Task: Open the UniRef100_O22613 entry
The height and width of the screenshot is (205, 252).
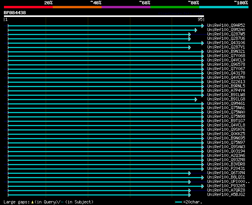Action: [226, 82]
